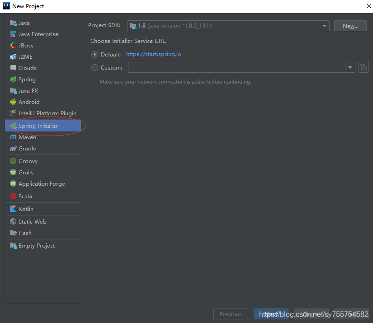Viewport: 373px width, 323px height.
Task: Click the J2ME icon
Action: click(13, 57)
